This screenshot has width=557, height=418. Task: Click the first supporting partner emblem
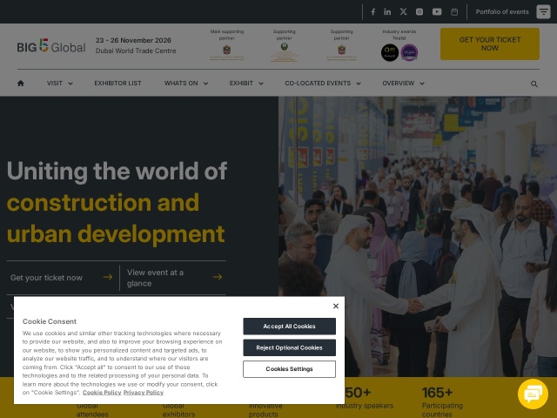[285, 52]
